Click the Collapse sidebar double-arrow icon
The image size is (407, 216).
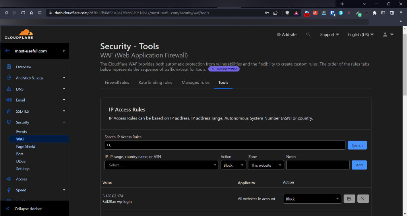click(8, 208)
